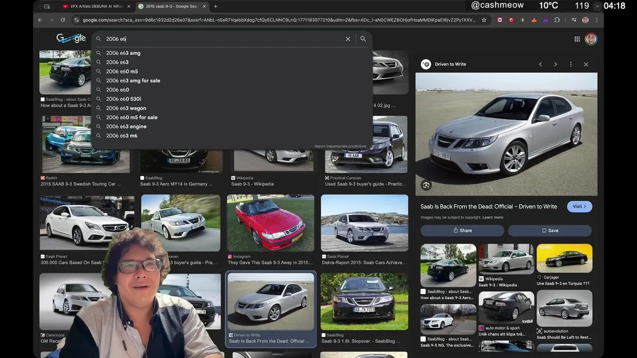This screenshot has width=637, height=358.
Task: Open a new browser tab
Action: [x=215, y=6]
